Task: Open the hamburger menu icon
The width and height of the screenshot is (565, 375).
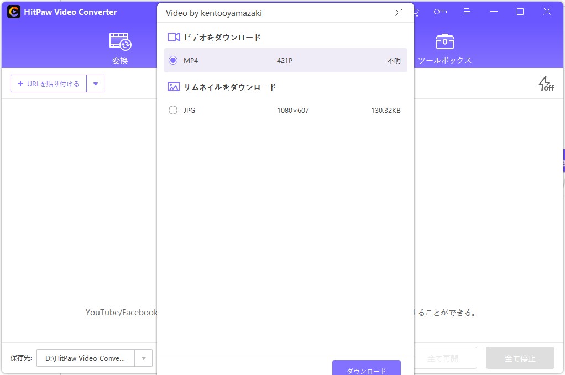Action: point(467,12)
